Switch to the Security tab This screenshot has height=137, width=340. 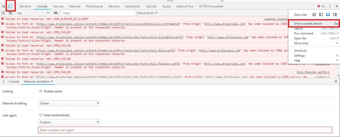click(151, 6)
